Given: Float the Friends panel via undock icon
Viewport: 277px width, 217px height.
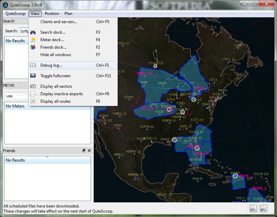Looking at the screenshot, I should [84, 150].
